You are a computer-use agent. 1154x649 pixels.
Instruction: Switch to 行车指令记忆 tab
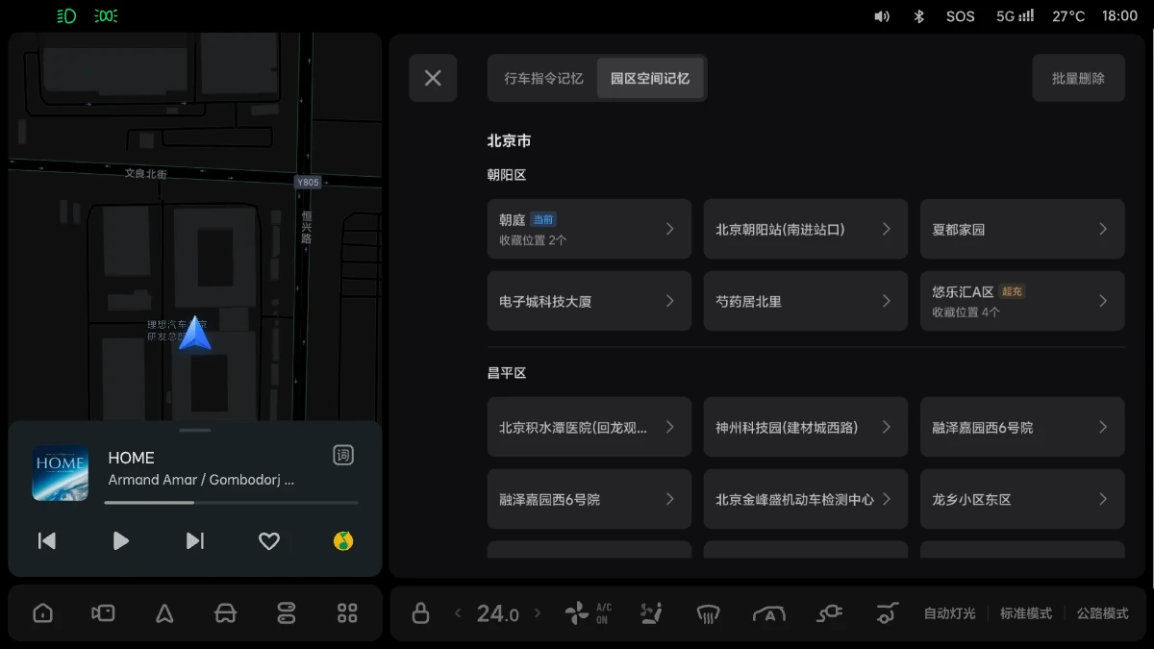point(543,78)
